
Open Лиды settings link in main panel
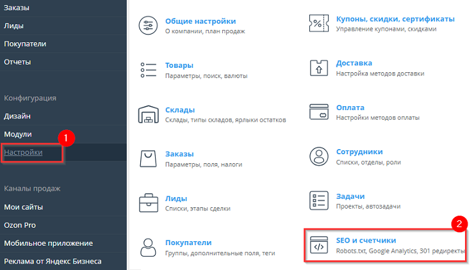(176, 199)
